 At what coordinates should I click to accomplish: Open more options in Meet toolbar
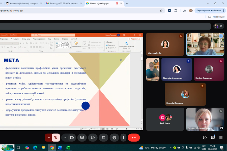click(123, 138)
